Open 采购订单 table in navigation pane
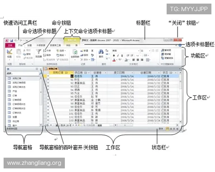Screen dimensions: 215x172 (x=23, y=78)
